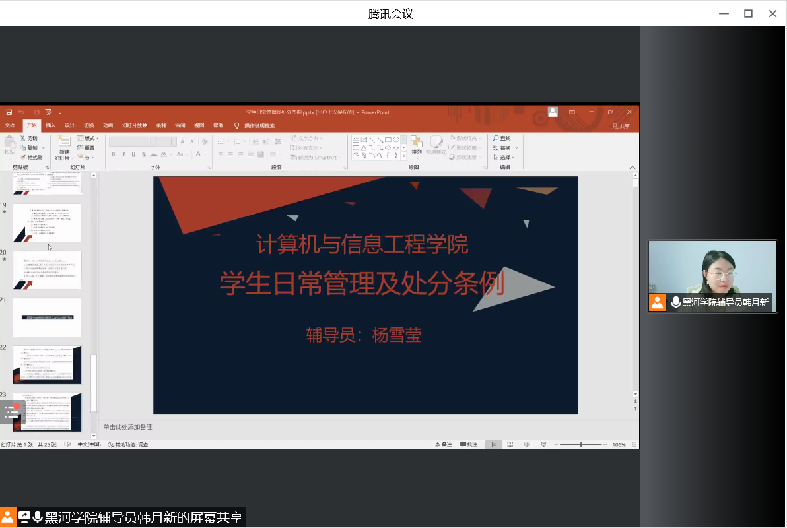The height and width of the screenshot is (528, 787).
Task: Click the Share (共享) button
Action: pyautogui.click(x=621, y=126)
